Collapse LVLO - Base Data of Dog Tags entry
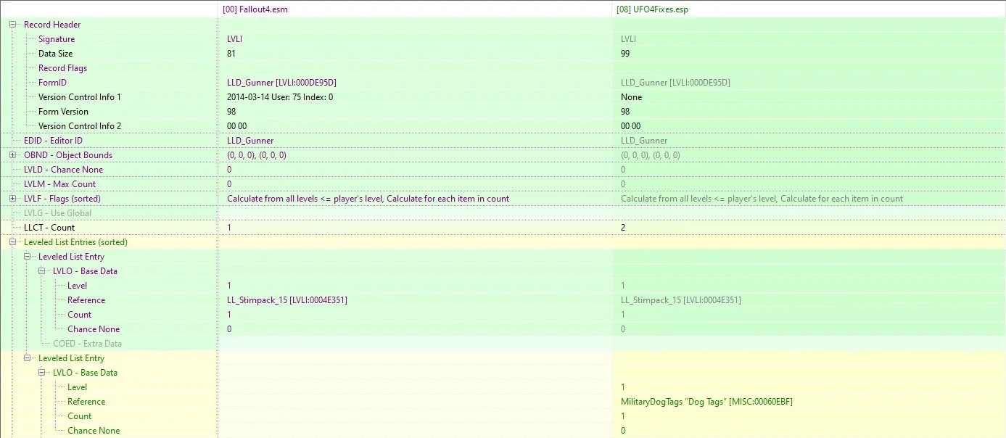Screen dimensions: 1006x438 click(x=42, y=373)
